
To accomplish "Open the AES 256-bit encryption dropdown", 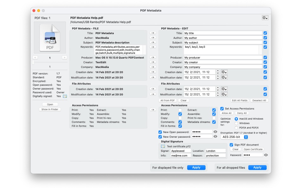I will 234,137.
